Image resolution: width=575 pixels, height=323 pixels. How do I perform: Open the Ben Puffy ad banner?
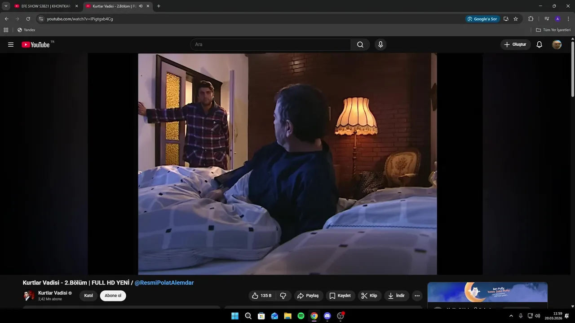coord(487,292)
